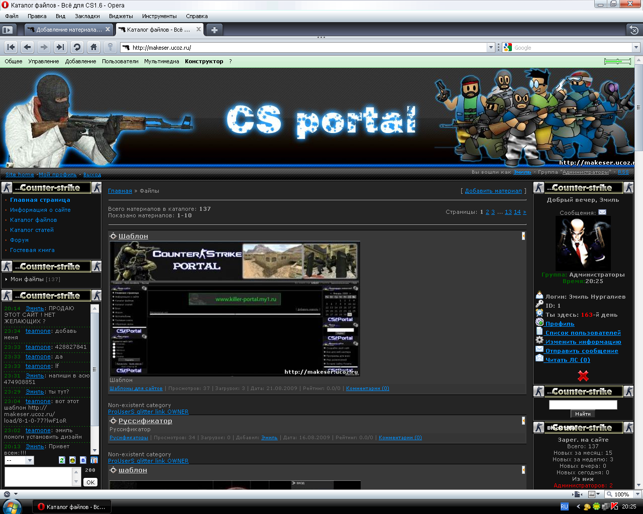Open the turbo icon dropdown arrow
The height and width of the screenshot is (514, 643).
click(x=16, y=494)
